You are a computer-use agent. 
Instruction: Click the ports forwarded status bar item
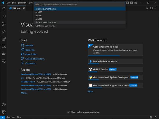point(19,117)
